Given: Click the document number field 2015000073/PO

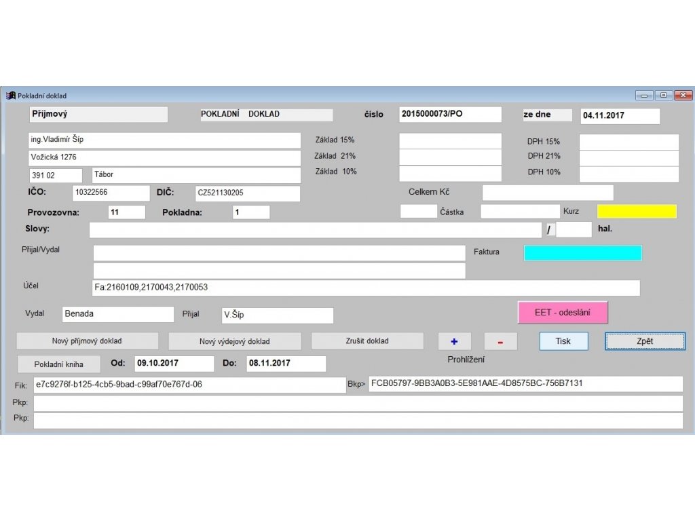Looking at the screenshot, I should [x=450, y=114].
